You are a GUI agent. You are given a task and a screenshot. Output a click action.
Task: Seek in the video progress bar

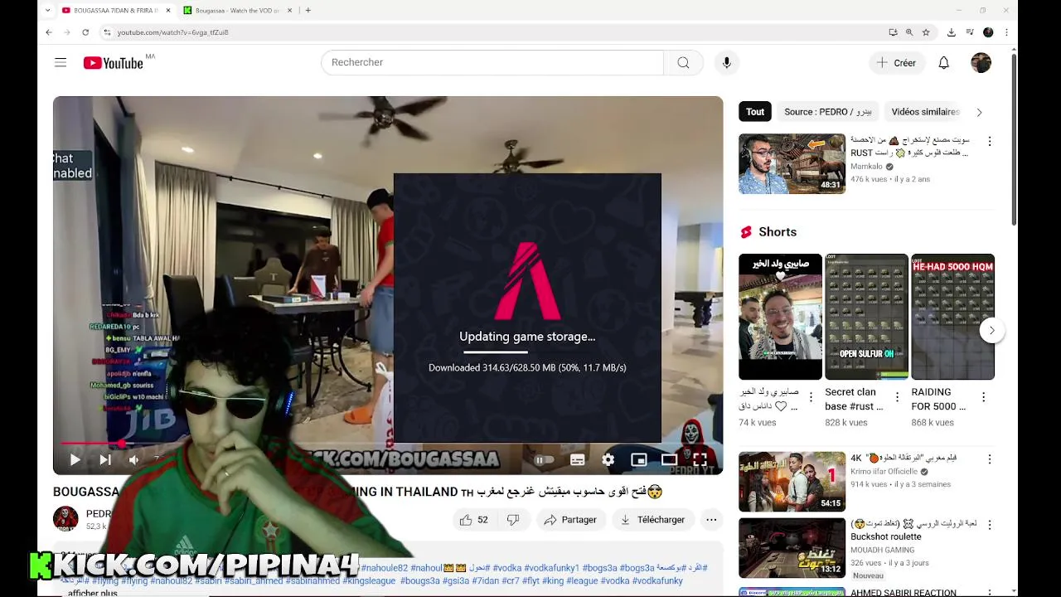coord(388,444)
